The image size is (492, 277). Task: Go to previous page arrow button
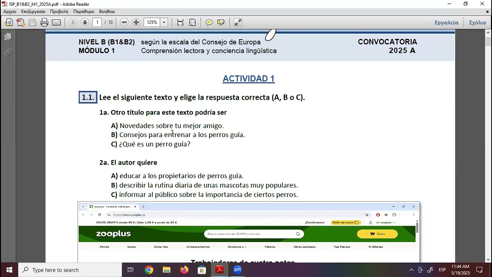tap(73, 22)
